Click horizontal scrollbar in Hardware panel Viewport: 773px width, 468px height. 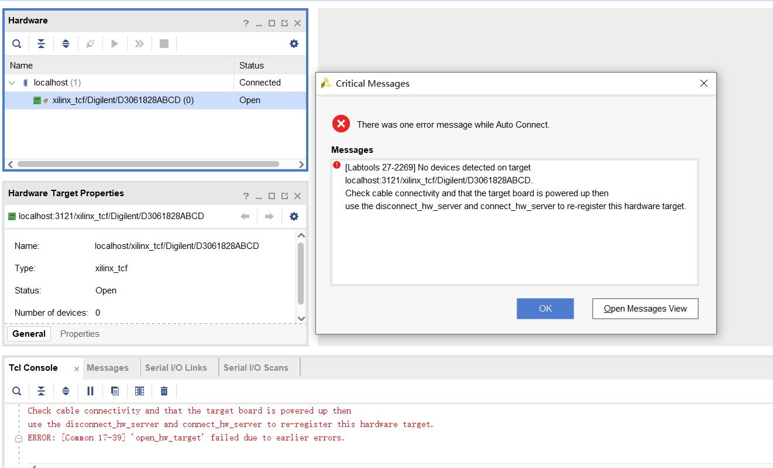tap(148, 165)
